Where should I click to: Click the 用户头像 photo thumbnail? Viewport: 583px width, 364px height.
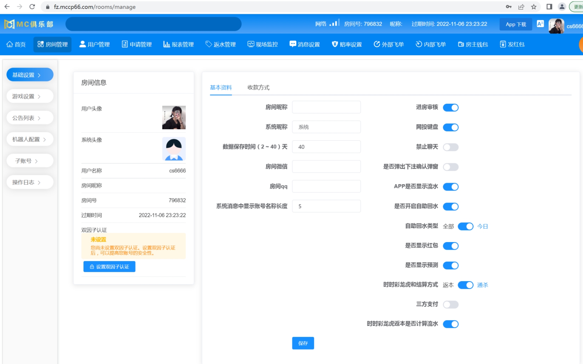pyautogui.click(x=174, y=117)
